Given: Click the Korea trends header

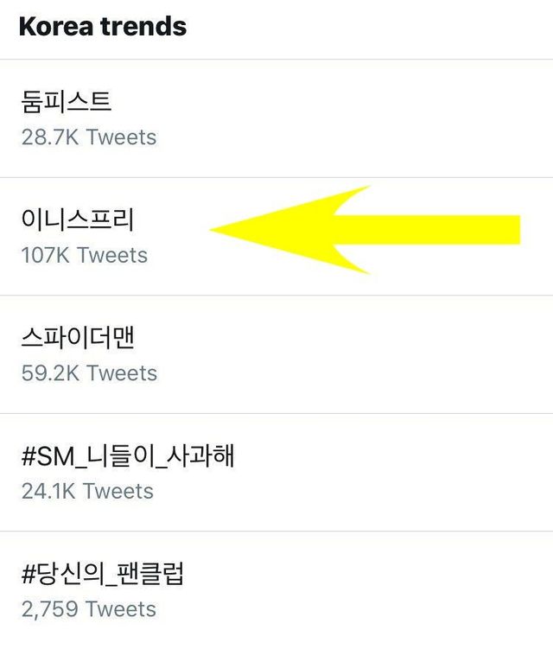Looking at the screenshot, I should (x=102, y=26).
